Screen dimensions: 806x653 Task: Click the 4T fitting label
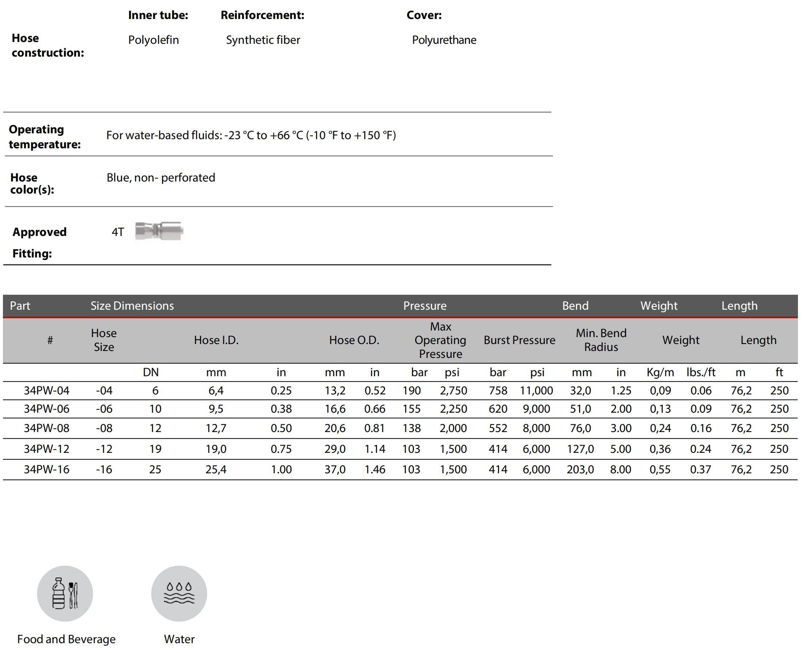(117, 232)
